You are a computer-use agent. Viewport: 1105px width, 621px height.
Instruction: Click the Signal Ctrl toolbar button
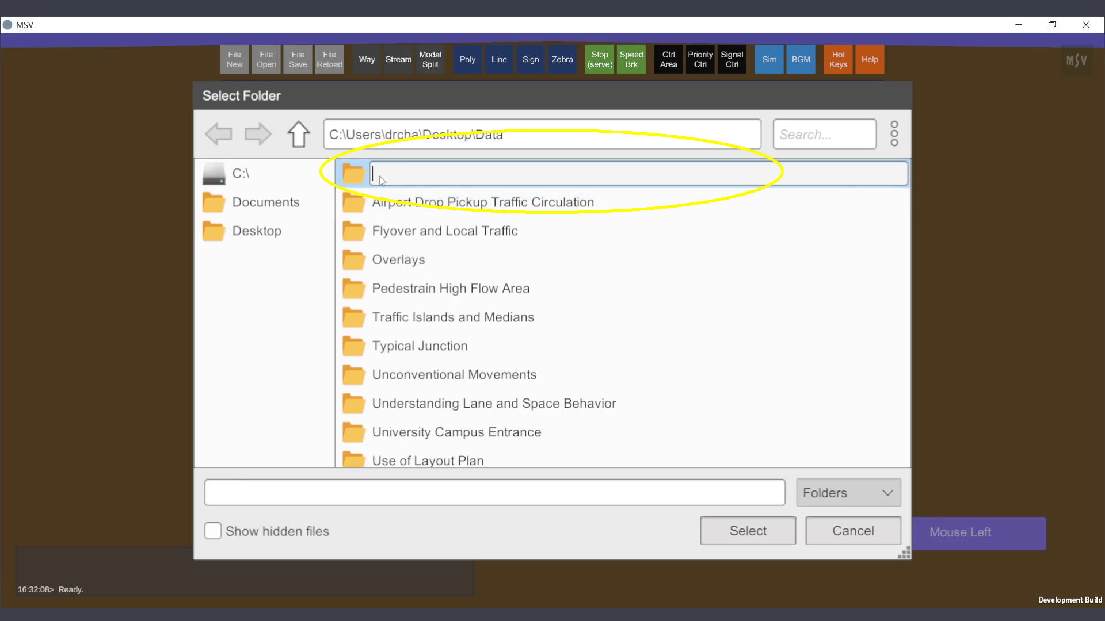[x=731, y=59]
